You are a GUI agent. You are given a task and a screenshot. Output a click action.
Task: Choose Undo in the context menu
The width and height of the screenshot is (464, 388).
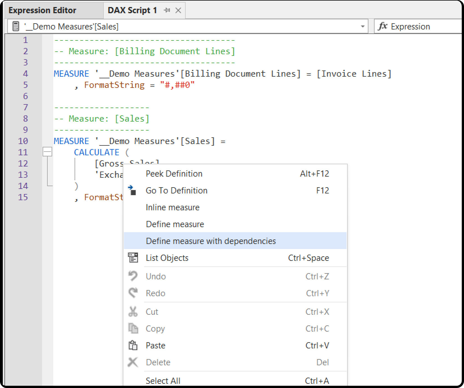tap(235, 276)
